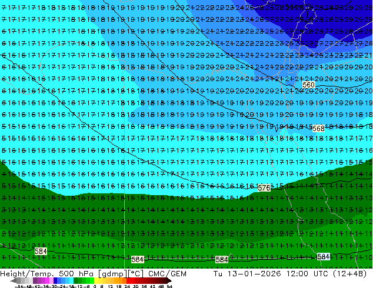Select the magenta legend color swatch
This screenshot has height=288, width=373.
pyautogui.click(x=47, y=280)
